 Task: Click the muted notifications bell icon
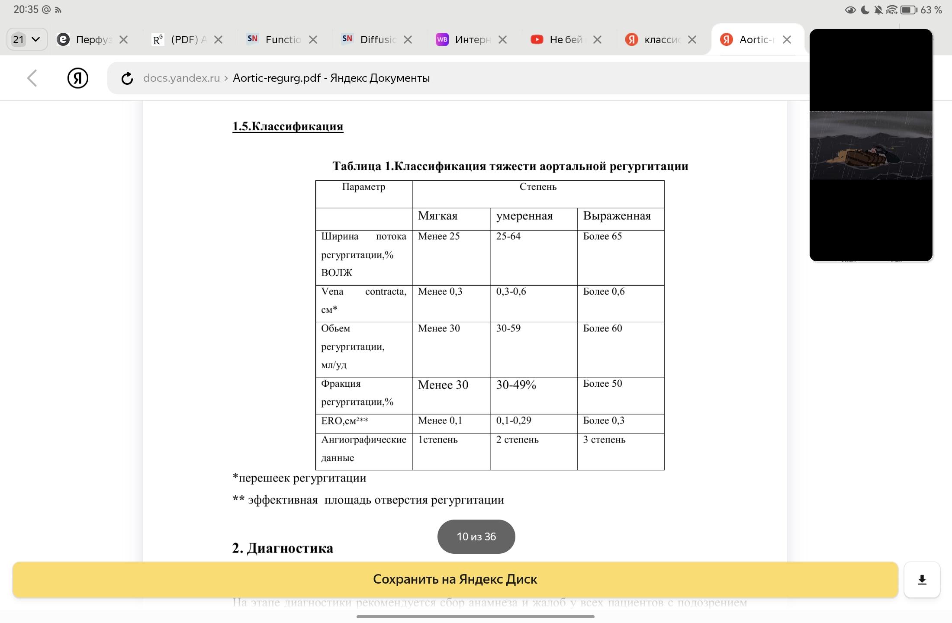point(878,10)
